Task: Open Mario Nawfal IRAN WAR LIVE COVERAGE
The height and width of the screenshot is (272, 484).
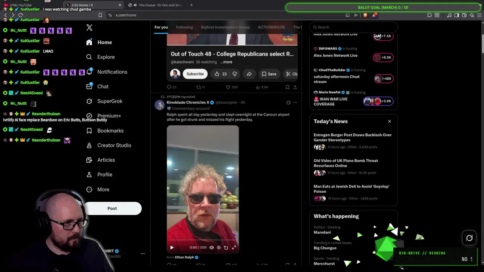Action: 353,99
